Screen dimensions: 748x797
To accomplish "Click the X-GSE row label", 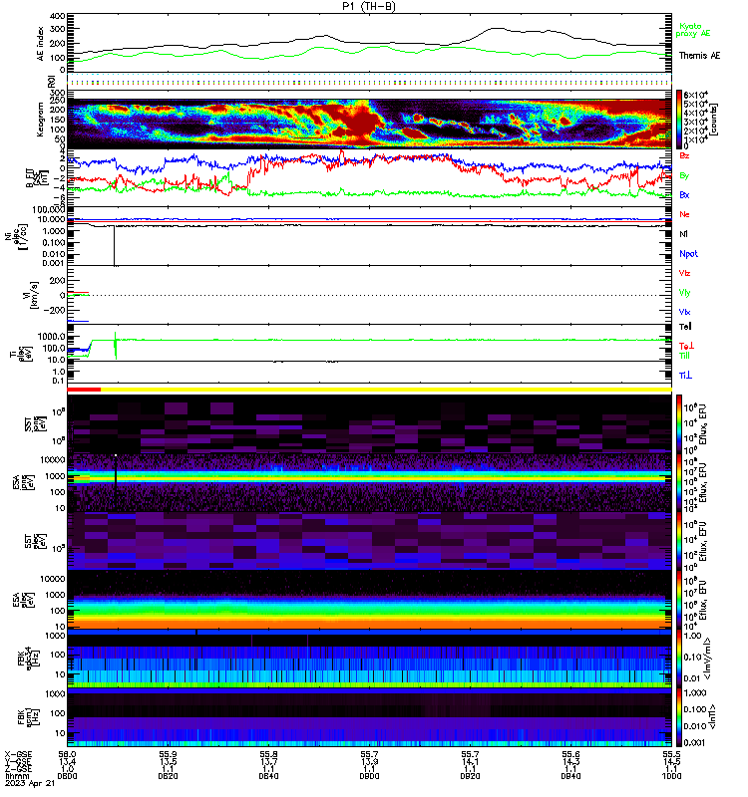I will tap(18, 755).
